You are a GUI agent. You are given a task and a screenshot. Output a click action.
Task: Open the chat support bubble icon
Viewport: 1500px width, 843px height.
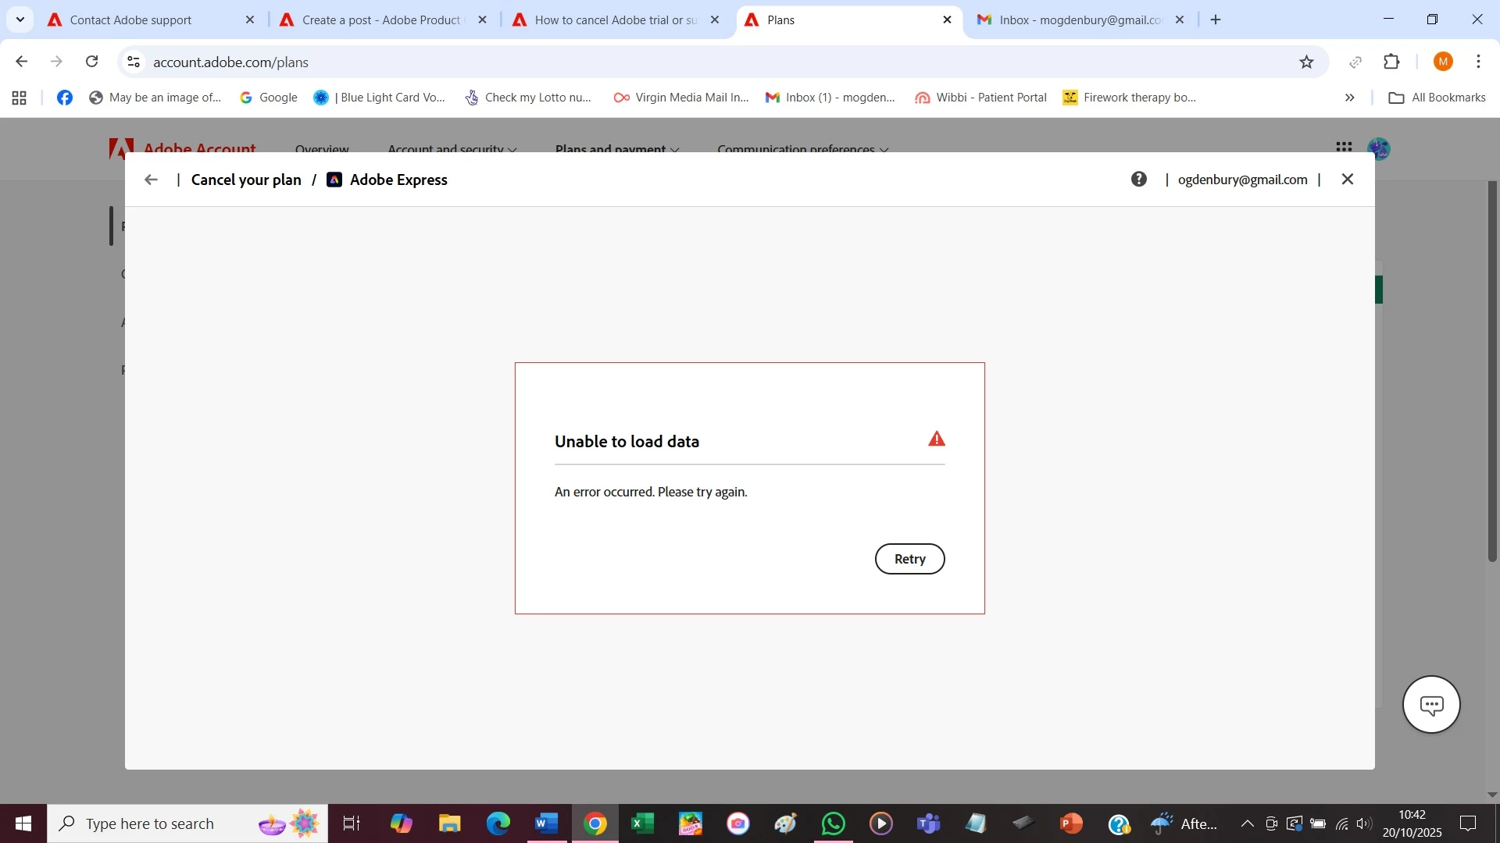(x=1430, y=705)
